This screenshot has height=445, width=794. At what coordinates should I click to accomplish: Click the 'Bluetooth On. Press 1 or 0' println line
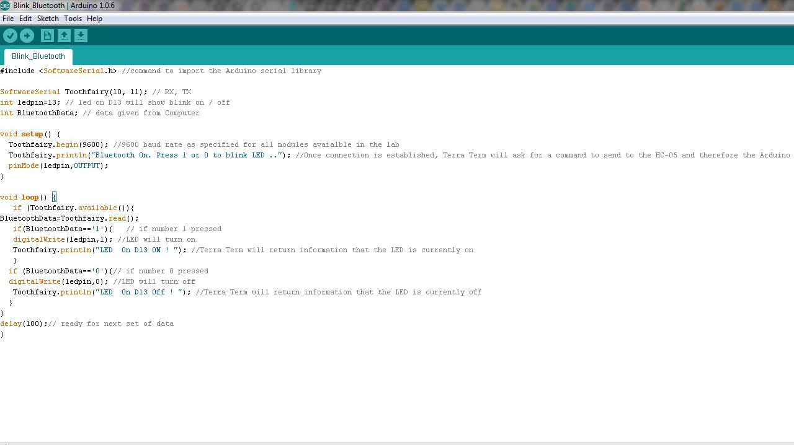click(399, 155)
